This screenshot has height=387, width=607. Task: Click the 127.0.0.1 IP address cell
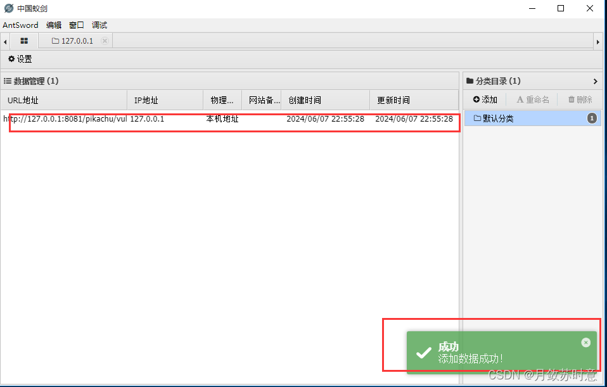(147, 119)
